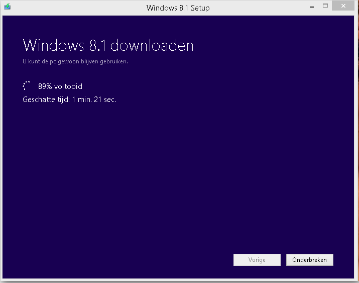
Task: Click the spinning progress indicator
Action: pyautogui.click(x=27, y=86)
